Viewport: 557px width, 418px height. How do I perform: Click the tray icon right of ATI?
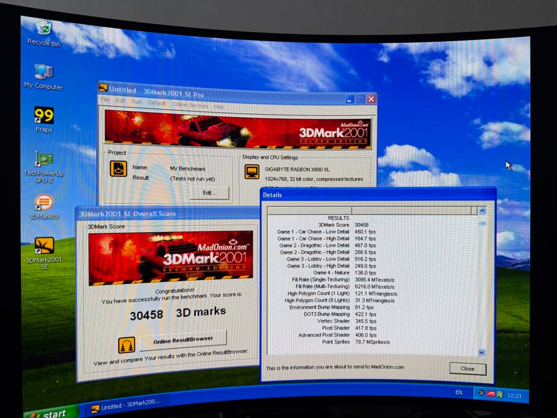pyautogui.click(x=500, y=395)
